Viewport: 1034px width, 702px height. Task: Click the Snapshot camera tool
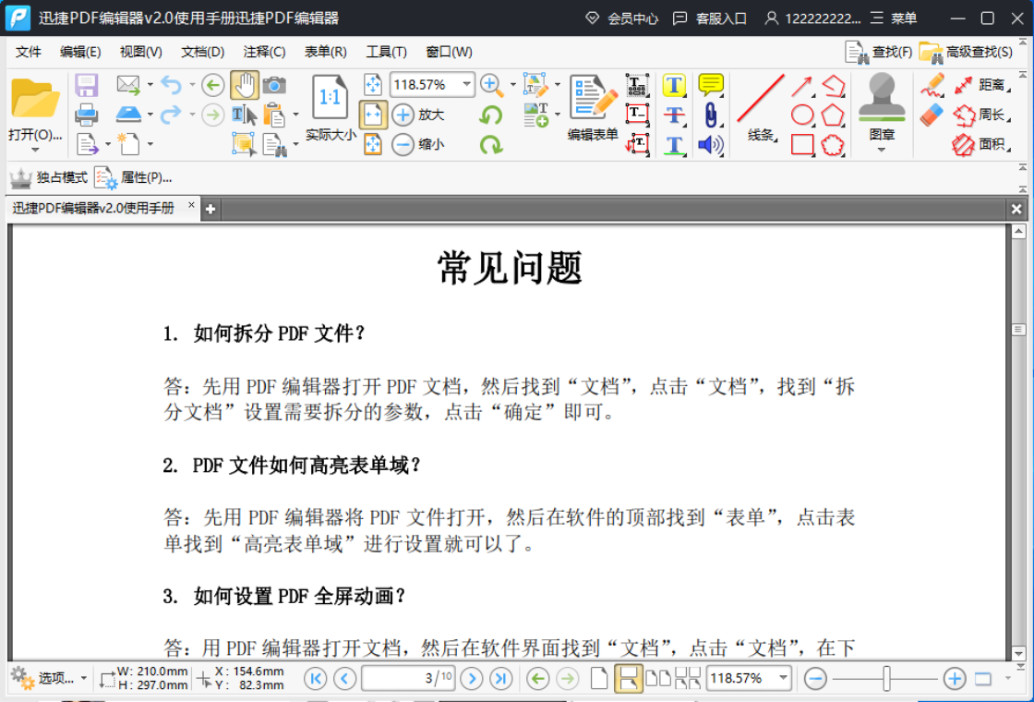(x=274, y=85)
